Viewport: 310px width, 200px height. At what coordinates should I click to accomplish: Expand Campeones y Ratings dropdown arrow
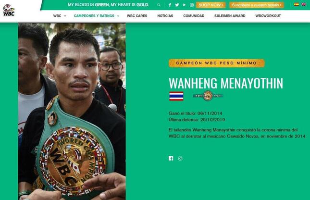[x=118, y=16]
